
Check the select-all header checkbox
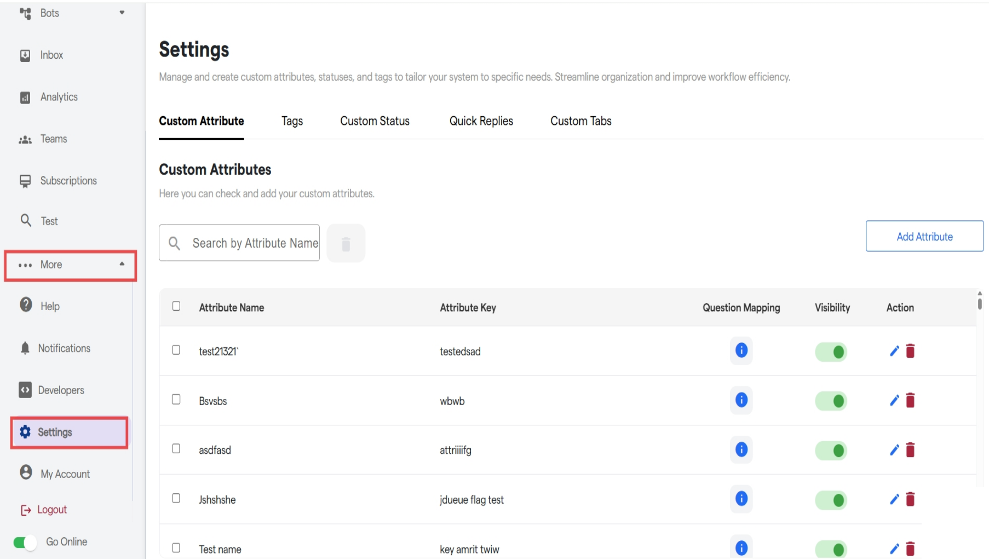click(176, 306)
